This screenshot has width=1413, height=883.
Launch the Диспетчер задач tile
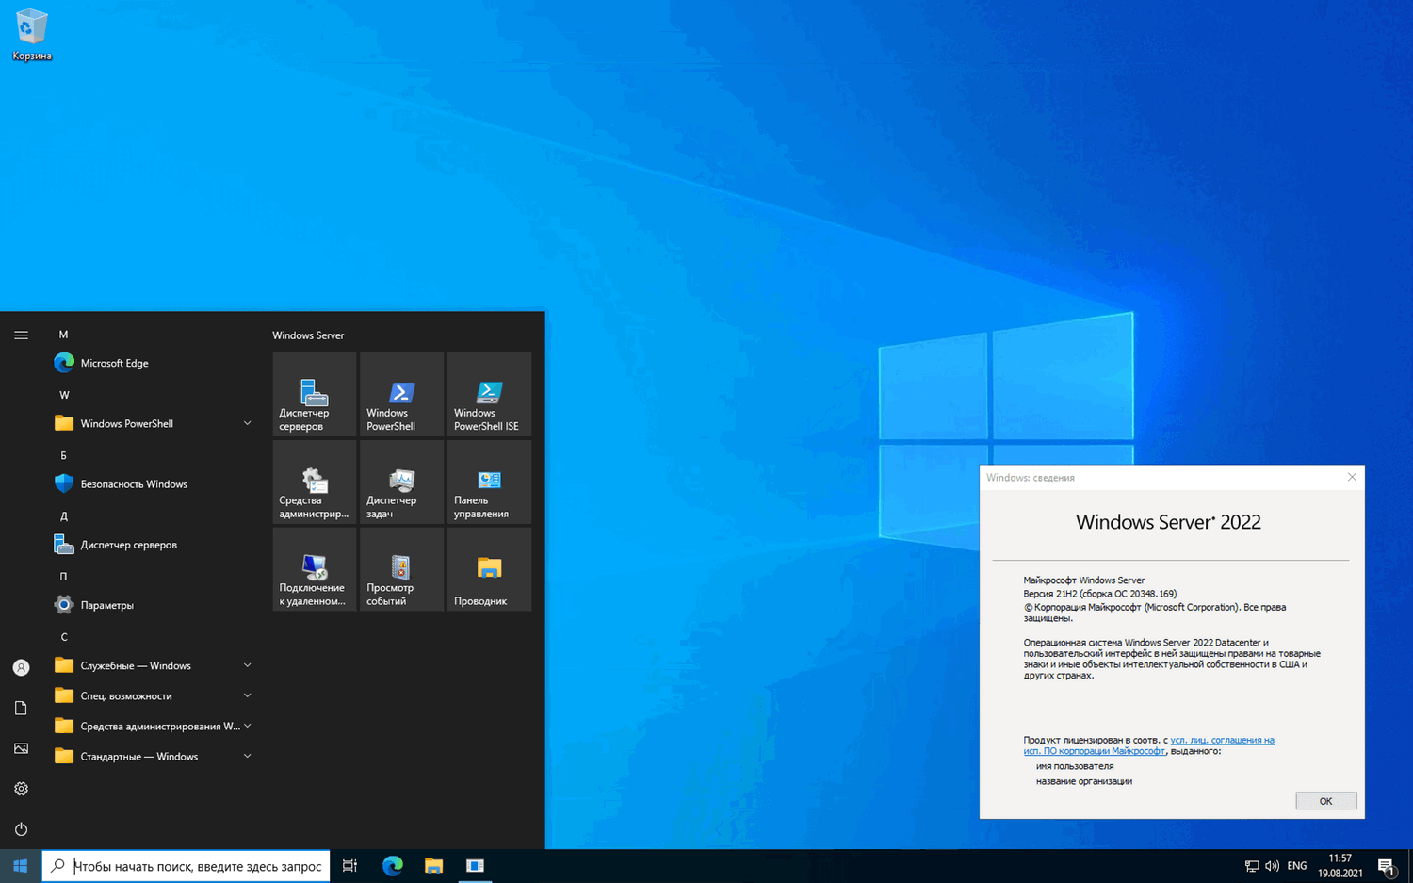401,481
